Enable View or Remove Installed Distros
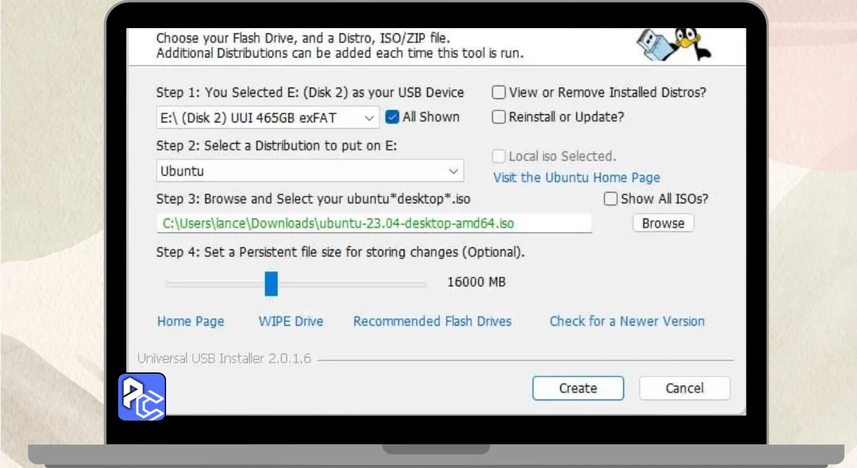Viewport: 857px width, 468px height. tap(498, 92)
